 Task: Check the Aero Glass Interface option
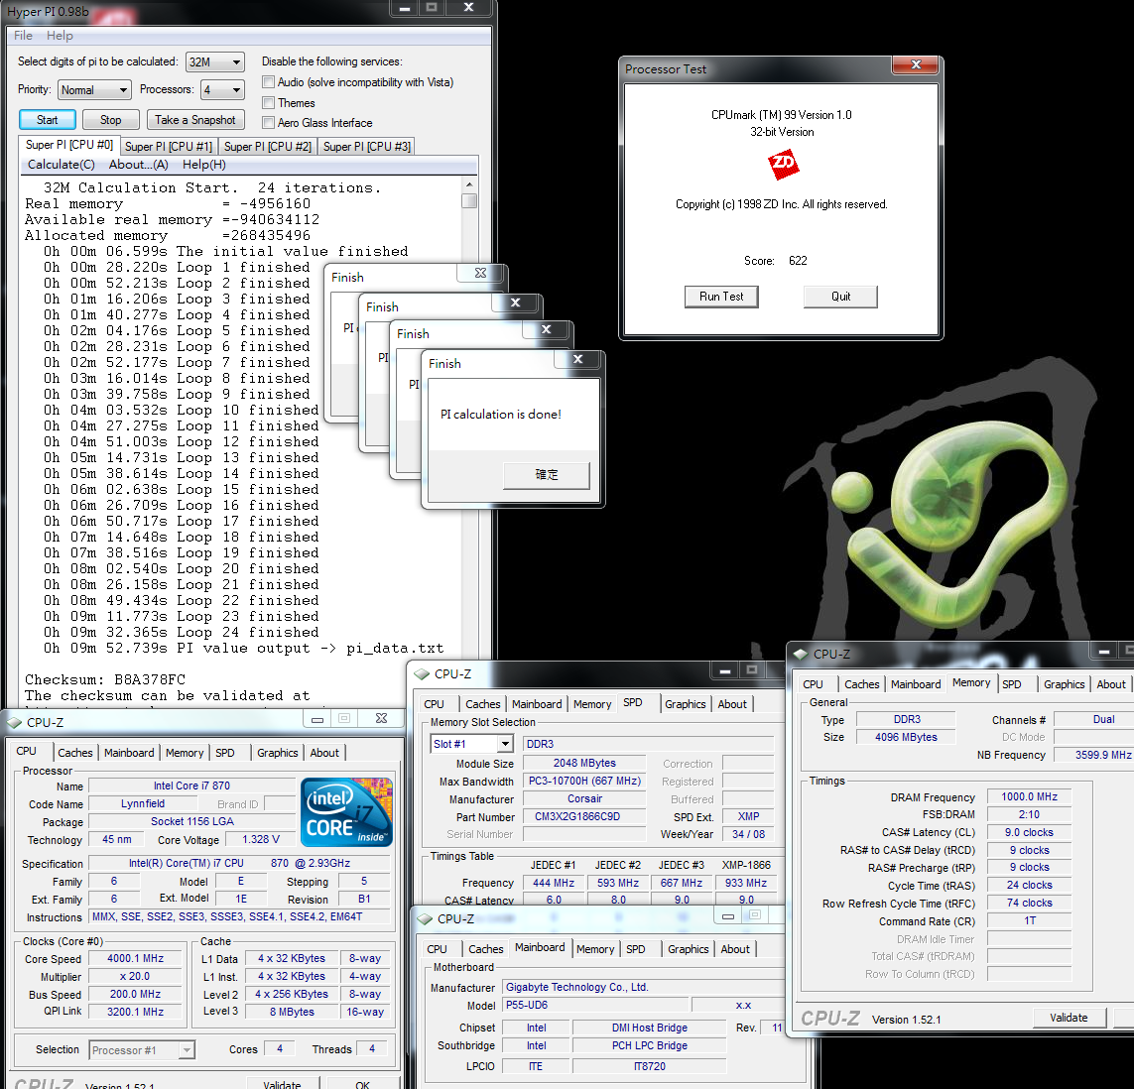[269, 122]
